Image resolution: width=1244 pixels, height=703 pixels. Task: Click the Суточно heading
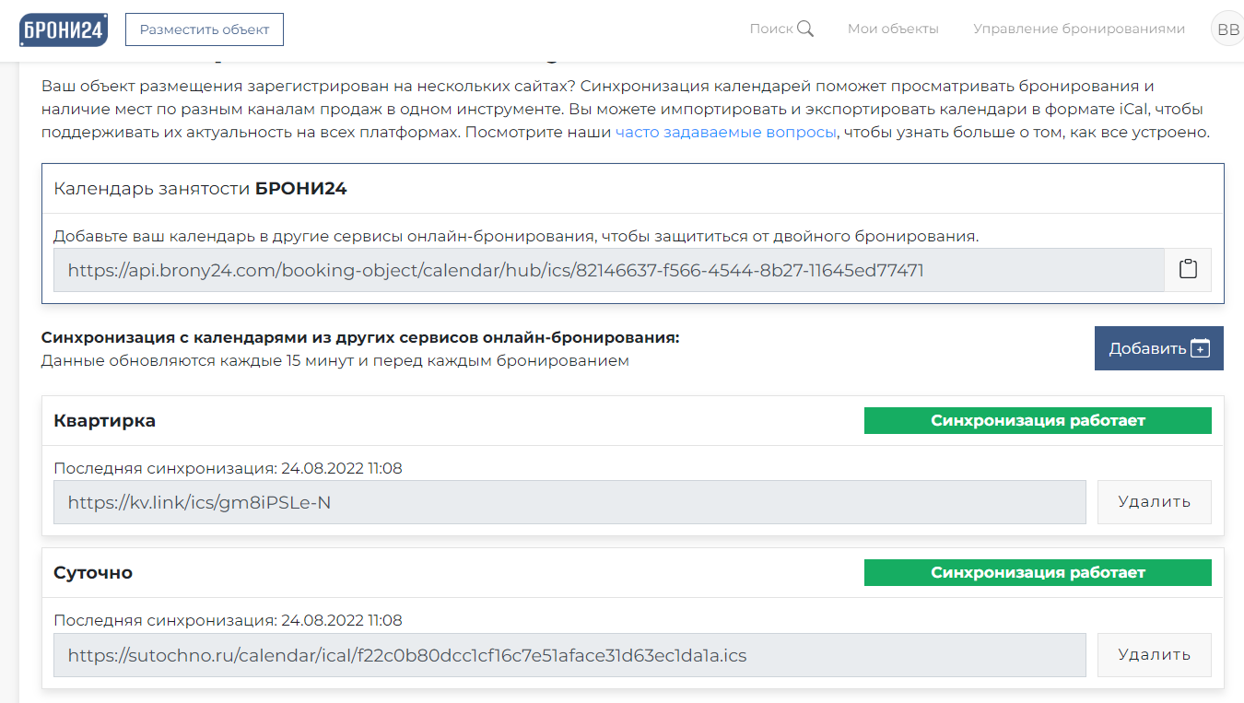tap(93, 573)
